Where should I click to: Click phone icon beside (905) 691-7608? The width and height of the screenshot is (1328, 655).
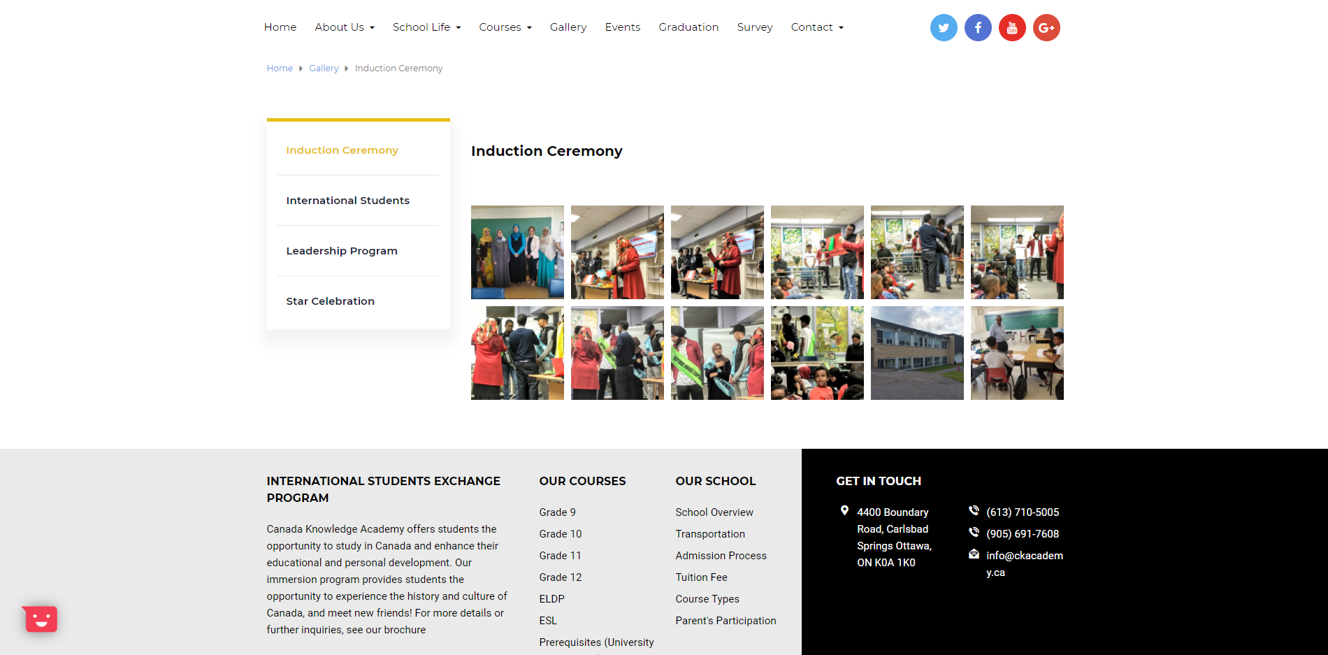click(974, 533)
